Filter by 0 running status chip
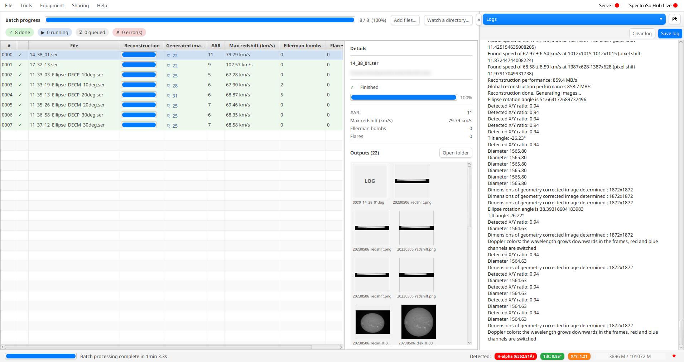The image size is (684, 362). pos(55,32)
